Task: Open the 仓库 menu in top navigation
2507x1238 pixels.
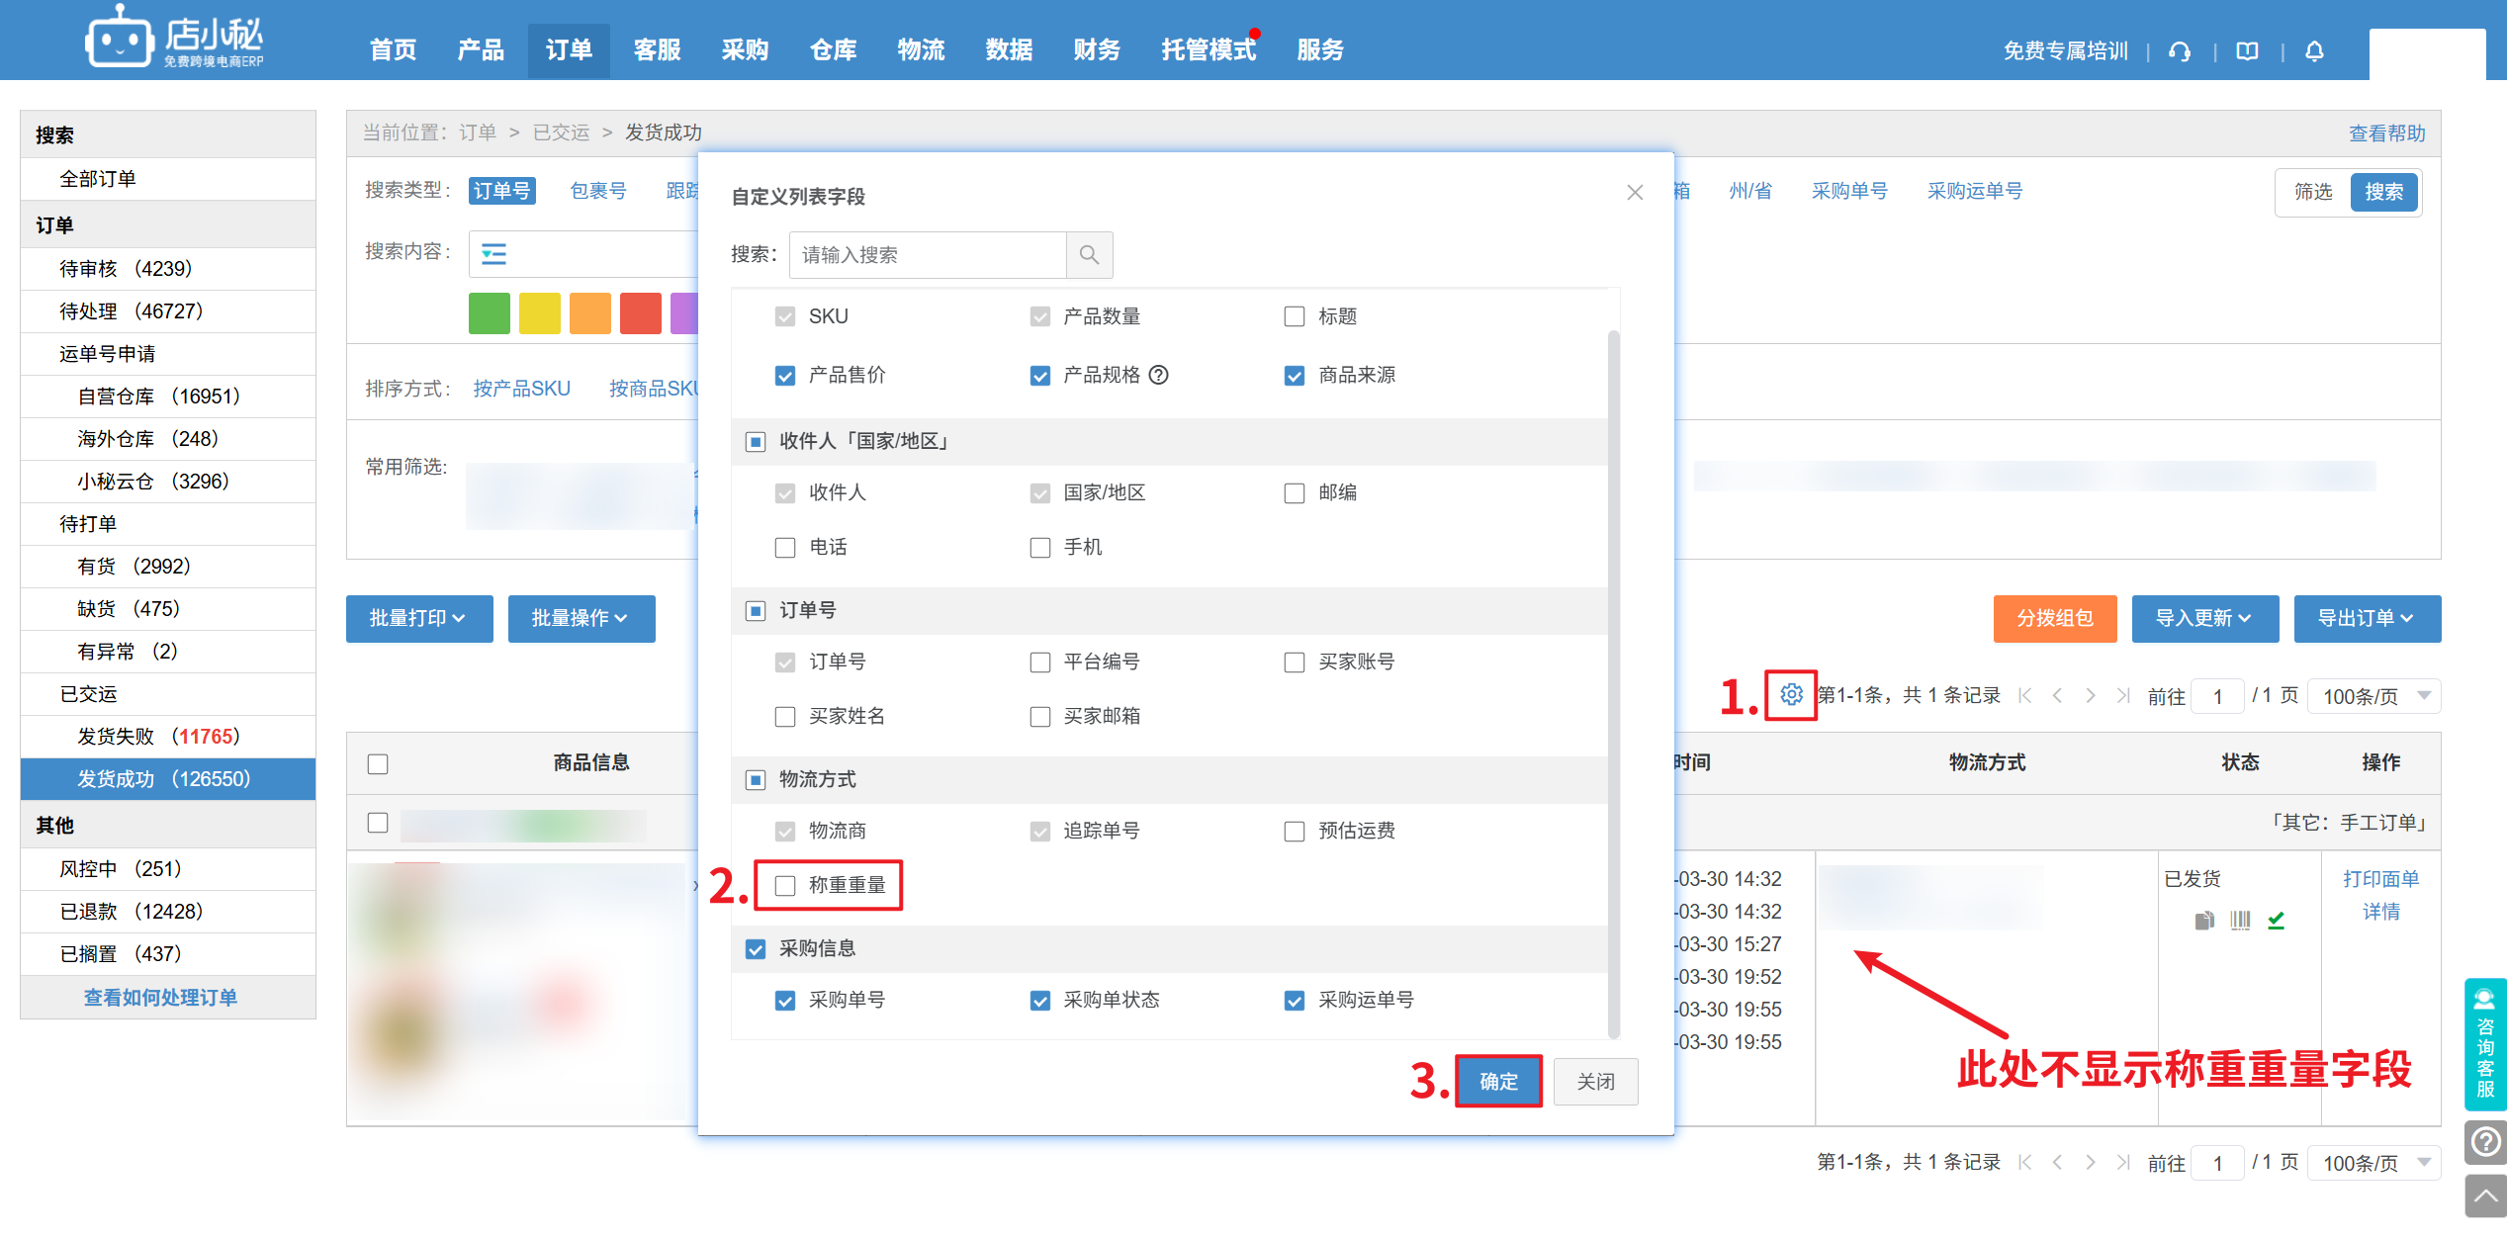Action: click(x=833, y=49)
